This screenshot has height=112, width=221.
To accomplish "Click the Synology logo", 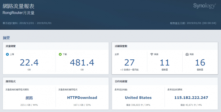I will point(204,6).
